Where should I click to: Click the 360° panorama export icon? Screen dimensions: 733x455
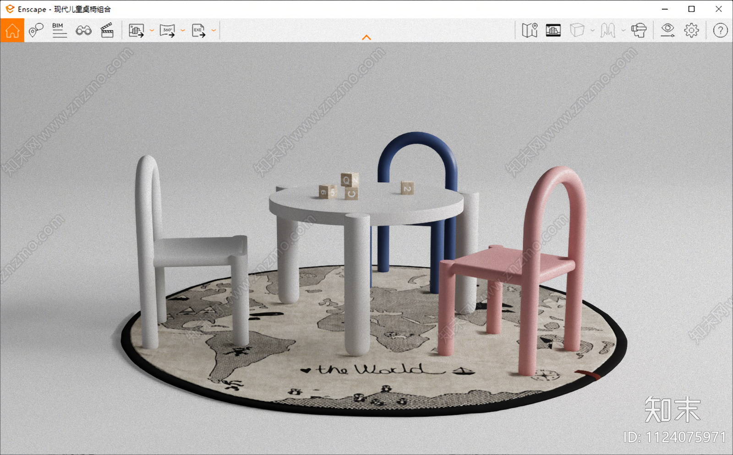click(167, 31)
